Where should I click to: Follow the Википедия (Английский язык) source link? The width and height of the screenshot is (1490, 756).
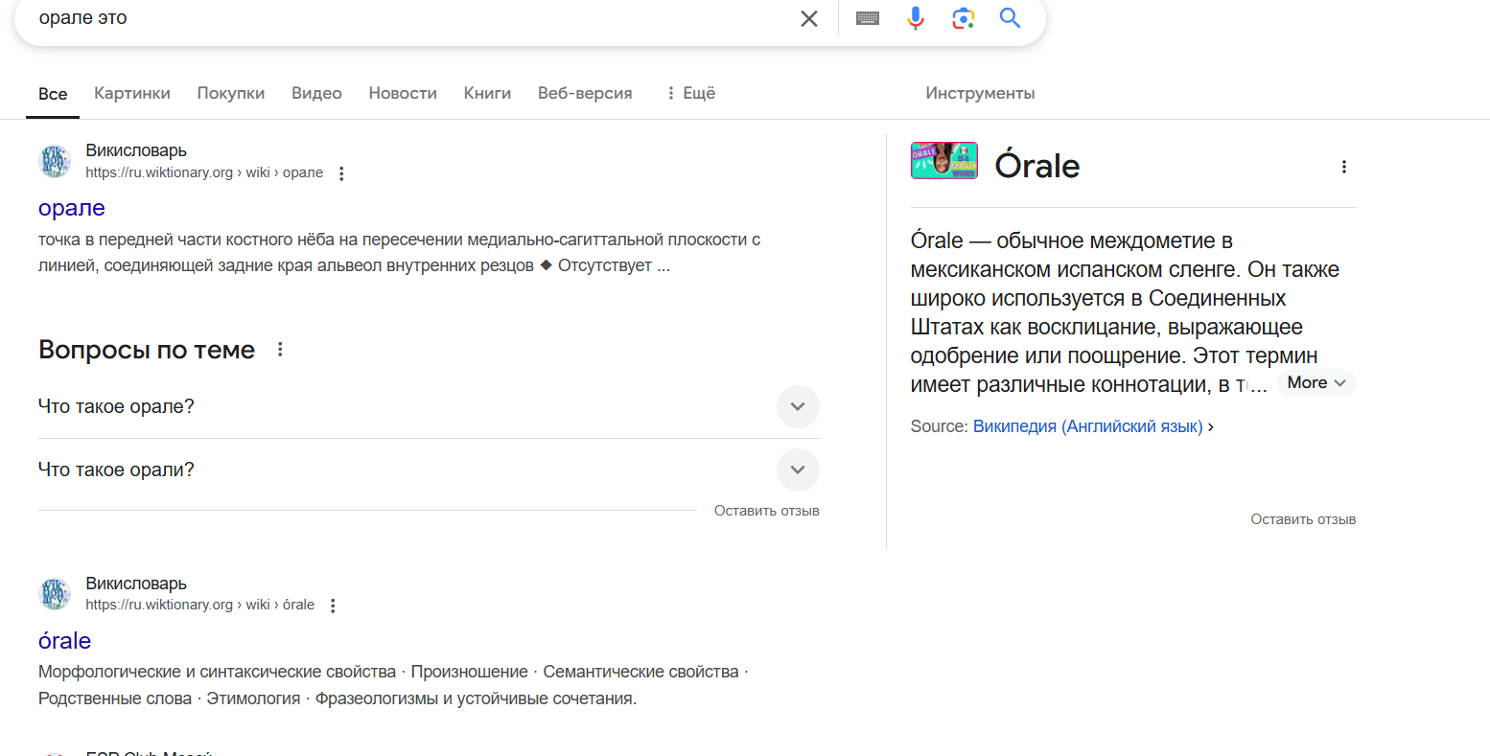coord(1087,426)
